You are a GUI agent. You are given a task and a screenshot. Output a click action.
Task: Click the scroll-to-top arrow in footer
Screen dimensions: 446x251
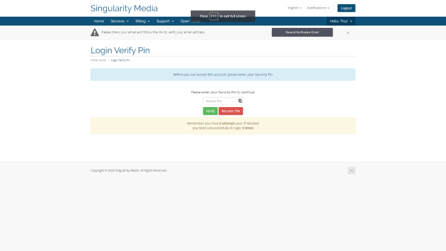tap(351, 171)
